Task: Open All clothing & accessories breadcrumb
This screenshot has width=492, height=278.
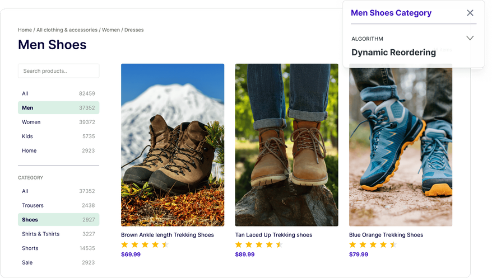Action: [67, 30]
